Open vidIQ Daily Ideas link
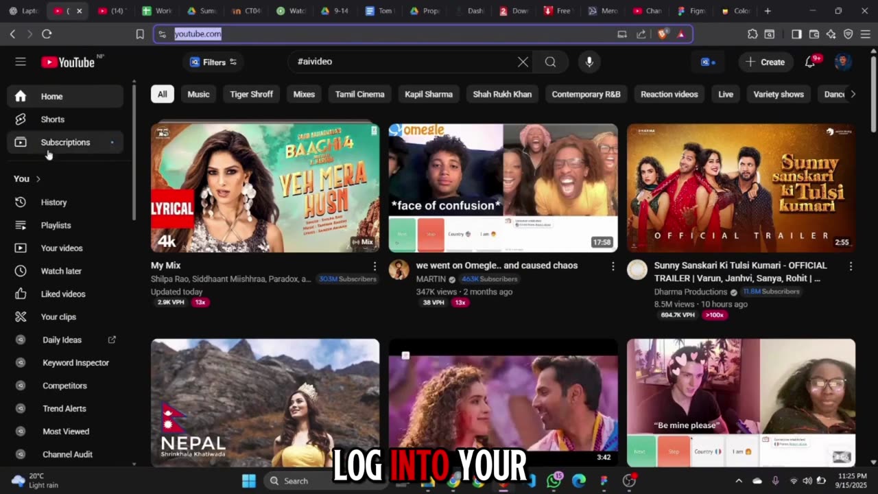The width and height of the screenshot is (878, 494). pyautogui.click(x=65, y=340)
